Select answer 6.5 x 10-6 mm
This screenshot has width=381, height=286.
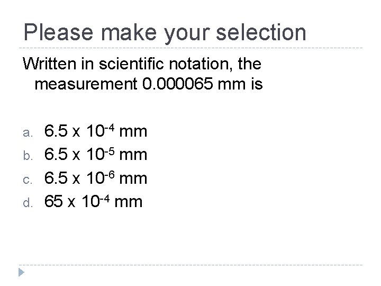tap(96, 178)
